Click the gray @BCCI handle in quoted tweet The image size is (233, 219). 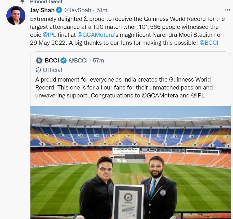tap(78, 60)
